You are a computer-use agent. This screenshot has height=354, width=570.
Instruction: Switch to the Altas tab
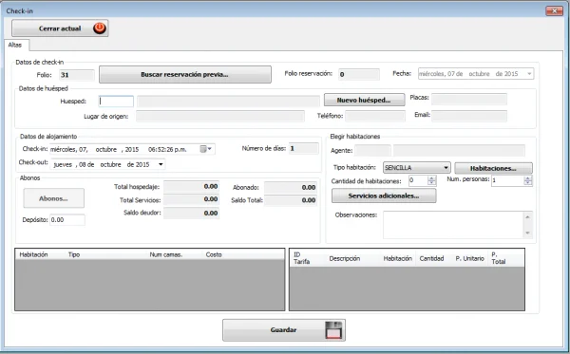click(15, 45)
